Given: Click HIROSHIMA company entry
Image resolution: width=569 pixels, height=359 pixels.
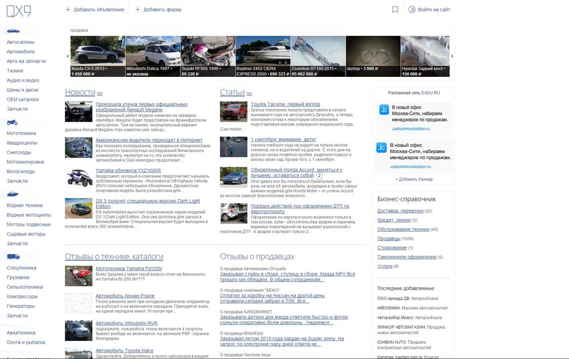Looking at the screenshot, I should coord(412,308).
